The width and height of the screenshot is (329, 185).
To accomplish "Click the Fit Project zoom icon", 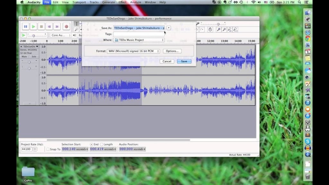I will pyautogui.click(x=236, y=30).
